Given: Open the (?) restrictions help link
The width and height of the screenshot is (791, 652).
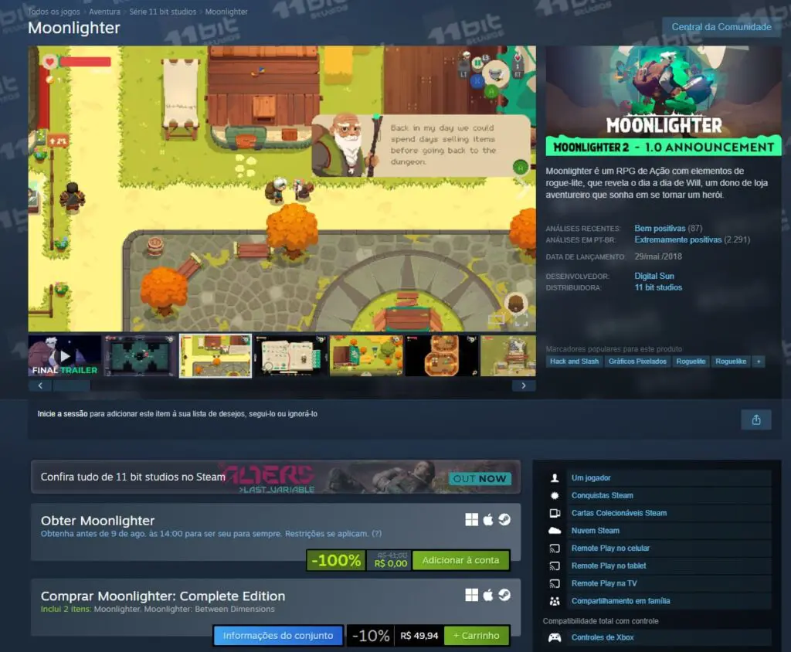Looking at the screenshot, I should (376, 534).
